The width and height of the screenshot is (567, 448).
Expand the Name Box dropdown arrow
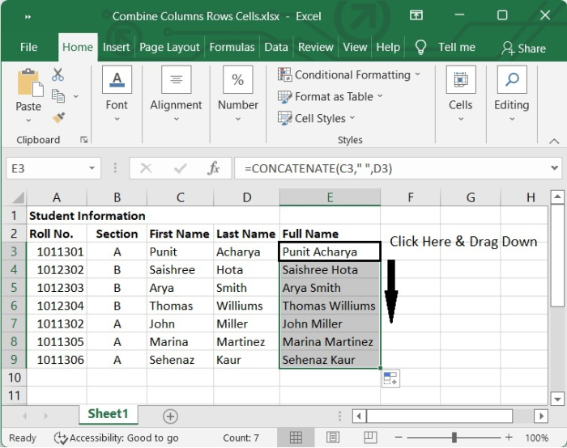[x=93, y=168]
